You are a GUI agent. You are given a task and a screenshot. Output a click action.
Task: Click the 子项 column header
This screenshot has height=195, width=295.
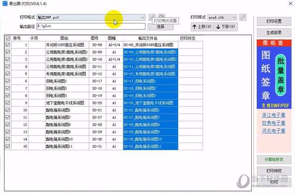pos(37,38)
